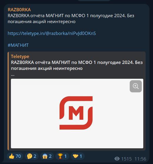Open the bold preview article title
Viewport: 153px width, 164px height.
pos(77,65)
